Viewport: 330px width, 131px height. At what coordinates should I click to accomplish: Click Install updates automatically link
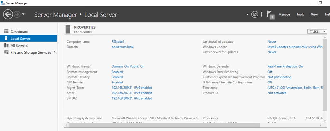point(295,47)
